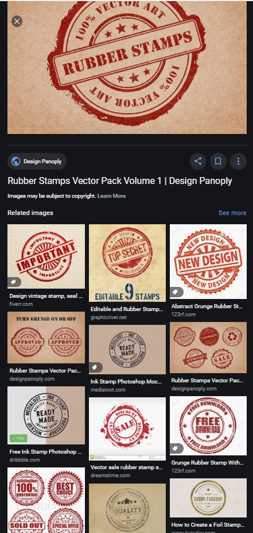The width and height of the screenshot is (253, 533).
Task: Select the TOP SECRET editable stamps thumbnail
Action: [x=127, y=263]
